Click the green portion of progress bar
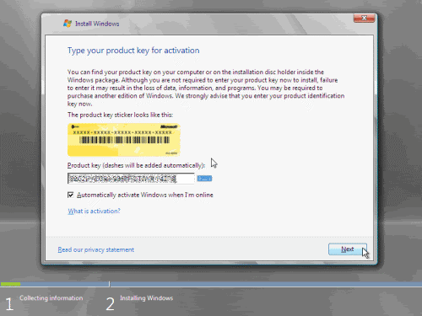 pos(10,284)
